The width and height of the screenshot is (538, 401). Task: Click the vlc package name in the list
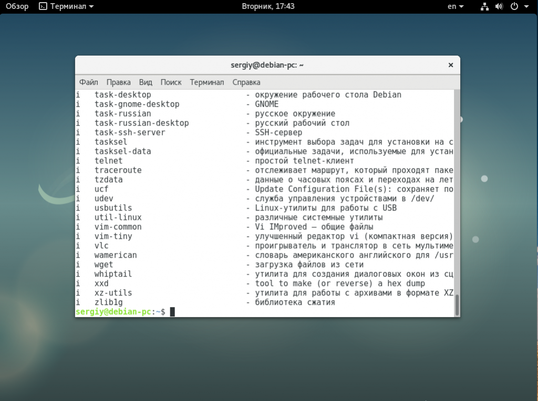[101, 246]
